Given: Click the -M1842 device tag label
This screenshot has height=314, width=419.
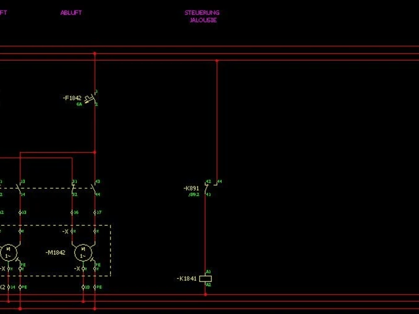Looking at the screenshot, I should [56, 252].
